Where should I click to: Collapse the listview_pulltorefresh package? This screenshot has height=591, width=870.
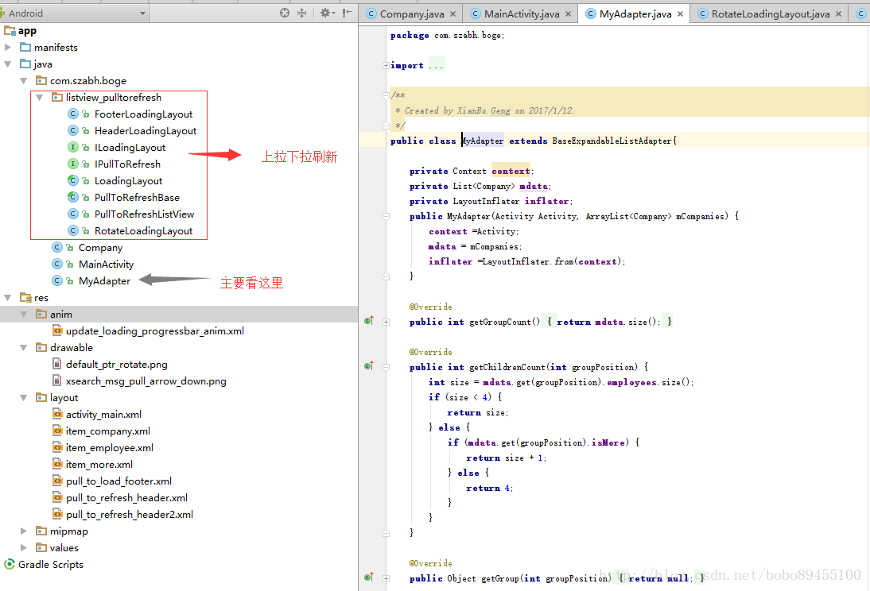(40, 98)
